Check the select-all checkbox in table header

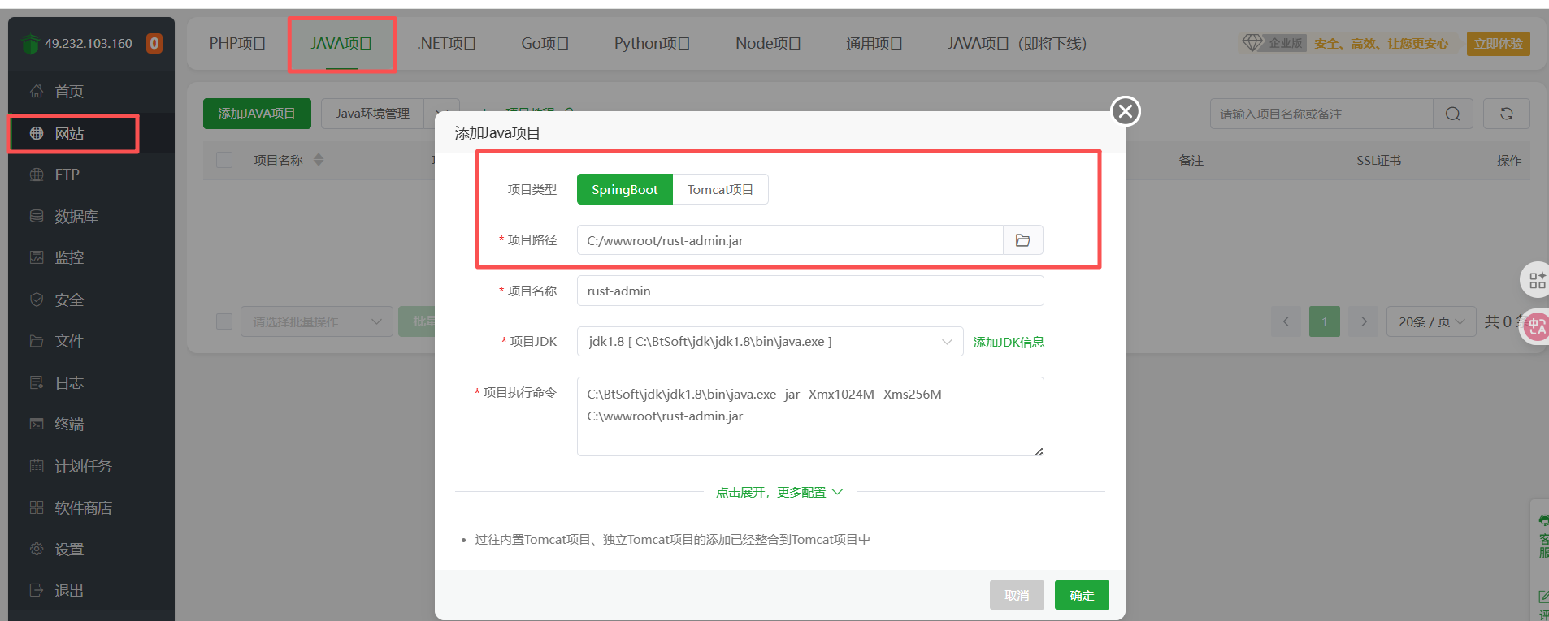pos(224,160)
